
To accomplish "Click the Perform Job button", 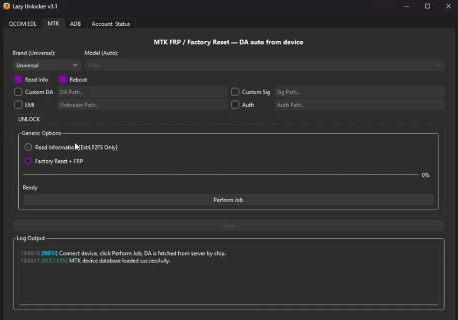I will coord(228,200).
